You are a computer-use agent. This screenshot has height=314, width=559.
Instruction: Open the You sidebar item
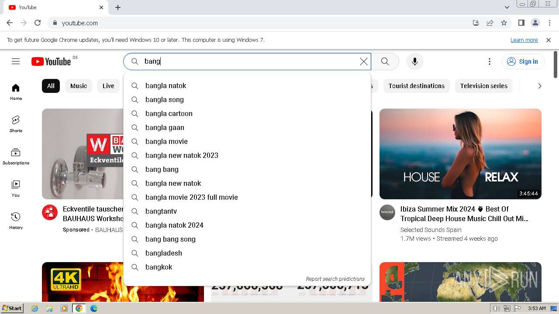click(x=16, y=189)
